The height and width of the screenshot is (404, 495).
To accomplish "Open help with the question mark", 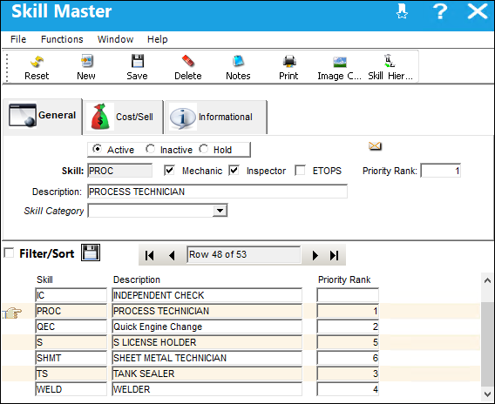I will point(440,11).
